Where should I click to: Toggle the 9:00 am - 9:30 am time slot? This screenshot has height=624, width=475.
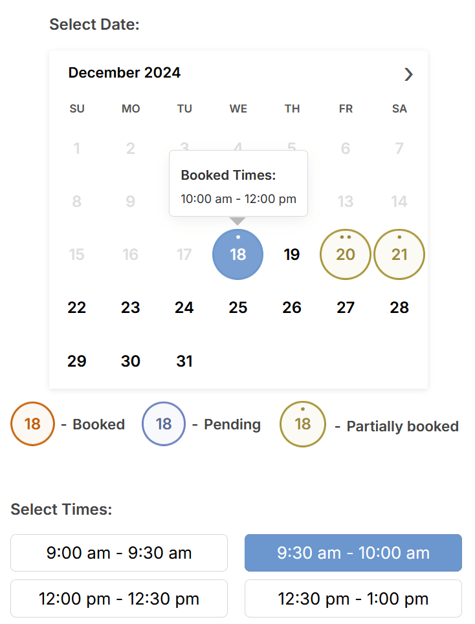[x=119, y=553]
